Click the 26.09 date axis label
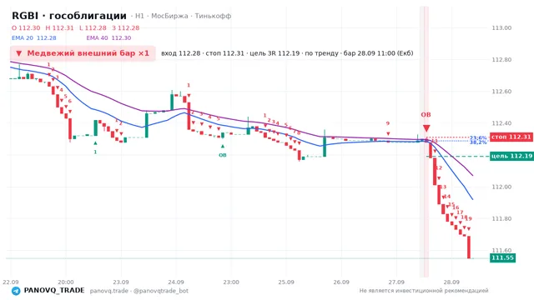The height and width of the screenshot is (300, 534). [341, 282]
